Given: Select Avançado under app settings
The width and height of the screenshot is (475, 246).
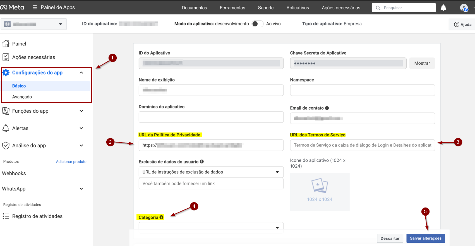Looking at the screenshot, I should click(x=22, y=97).
